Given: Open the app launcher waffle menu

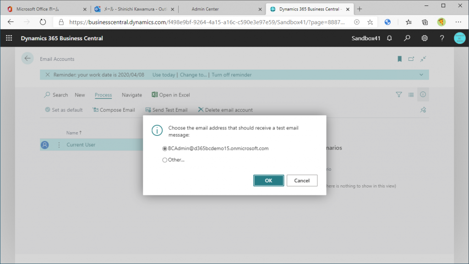Looking at the screenshot, I should [x=9, y=38].
